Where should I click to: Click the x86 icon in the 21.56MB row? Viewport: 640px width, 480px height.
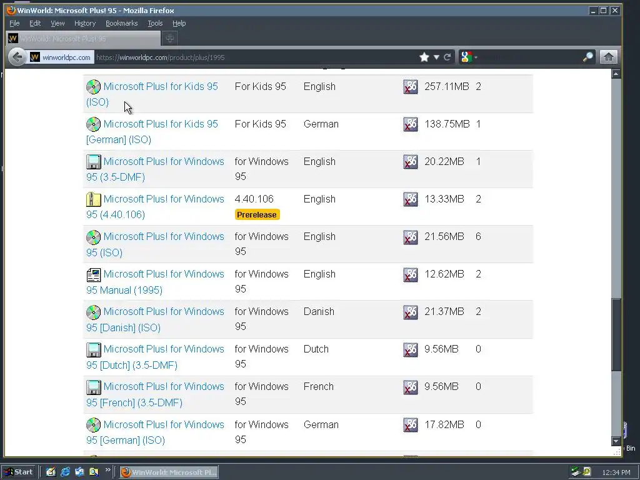pos(411,237)
